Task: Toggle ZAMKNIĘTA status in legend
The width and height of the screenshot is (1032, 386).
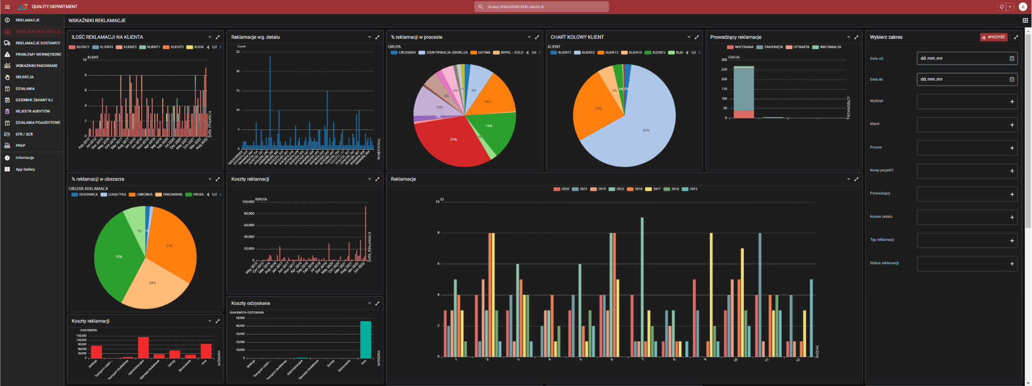Action: [x=773, y=47]
